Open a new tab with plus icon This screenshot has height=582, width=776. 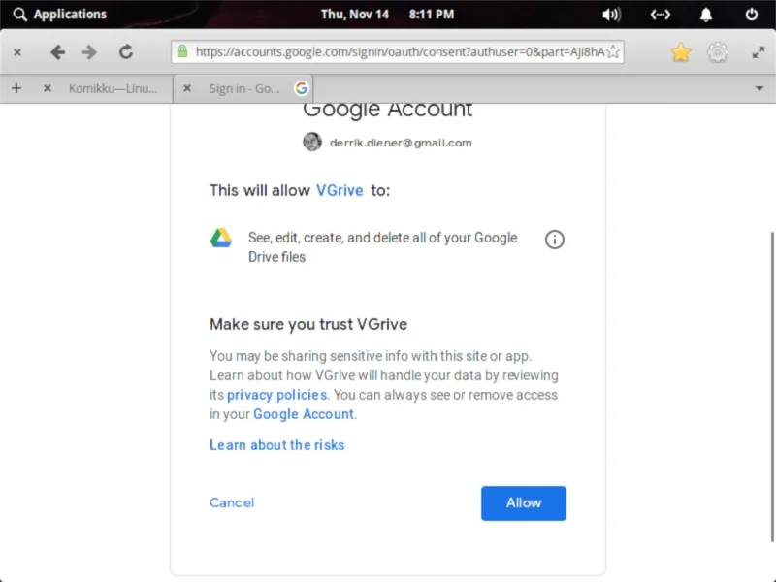[16, 88]
